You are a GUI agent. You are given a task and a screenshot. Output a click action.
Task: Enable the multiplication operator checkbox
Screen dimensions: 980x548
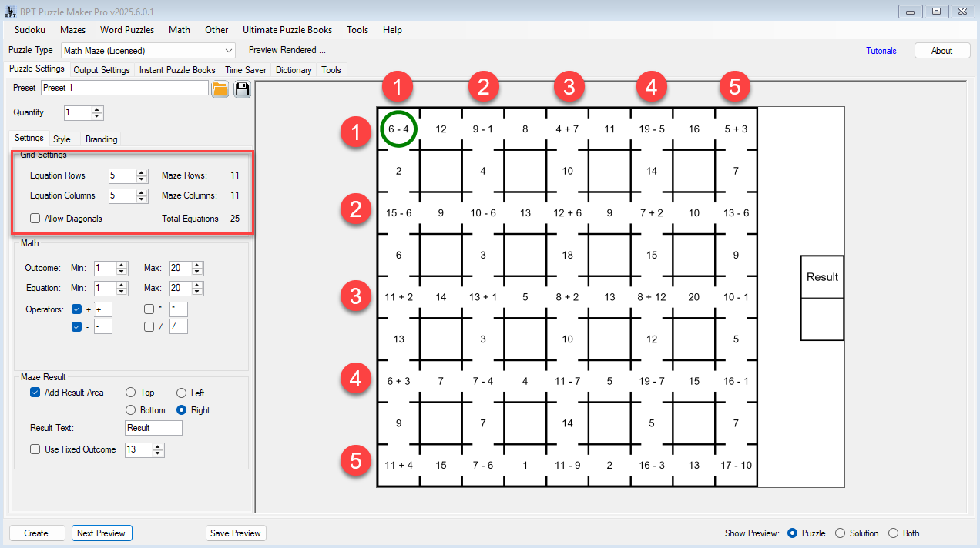(x=149, y=309)
